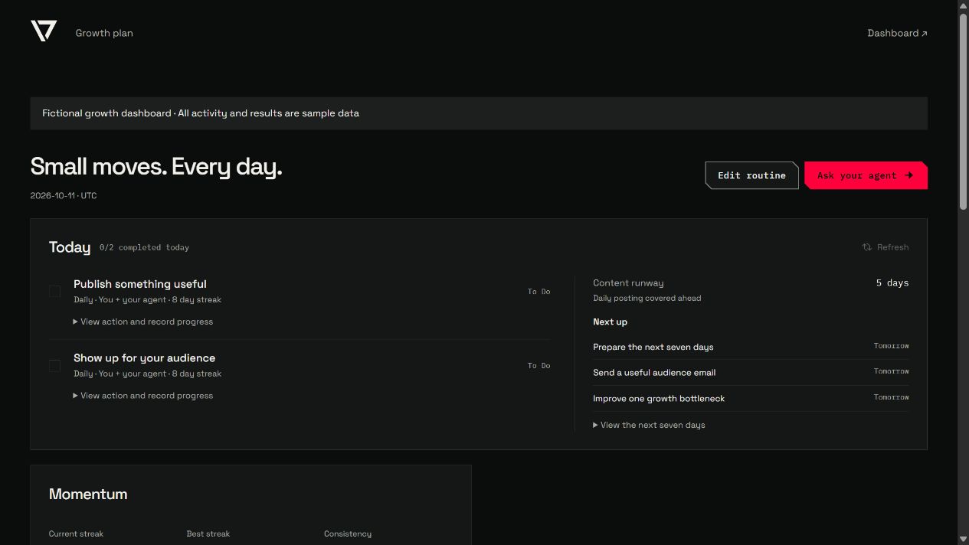Click the Content runway 5 days value

point(892,283)
